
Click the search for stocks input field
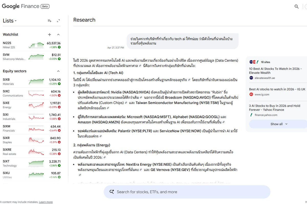(x=187, y=192)
